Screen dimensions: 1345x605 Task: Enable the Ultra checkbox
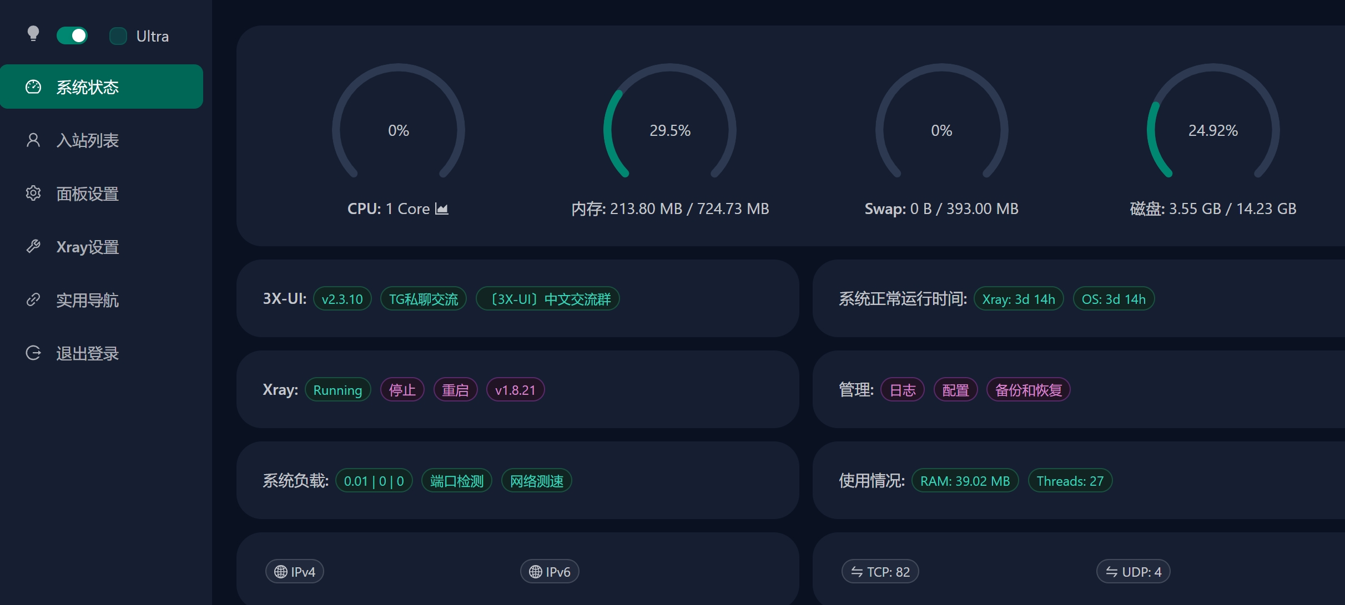118,36
